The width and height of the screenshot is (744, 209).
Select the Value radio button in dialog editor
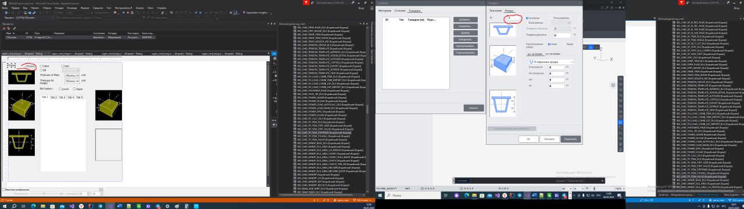[41, 66]
